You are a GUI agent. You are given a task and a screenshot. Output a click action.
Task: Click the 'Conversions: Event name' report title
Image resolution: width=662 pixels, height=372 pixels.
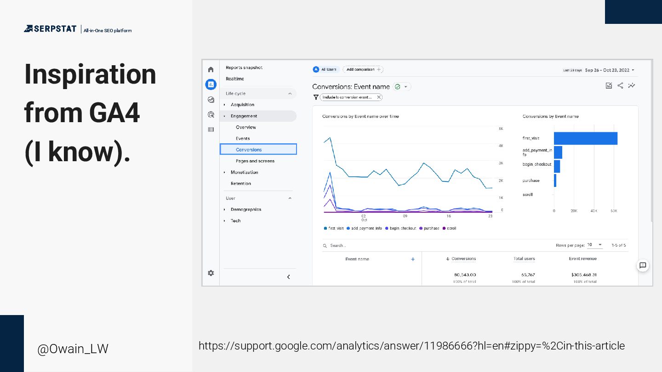(351, 86)
